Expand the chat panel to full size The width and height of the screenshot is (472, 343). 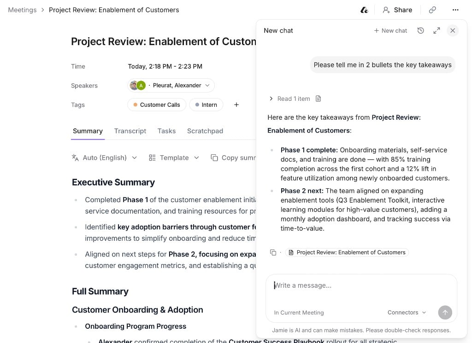[437, 30]
